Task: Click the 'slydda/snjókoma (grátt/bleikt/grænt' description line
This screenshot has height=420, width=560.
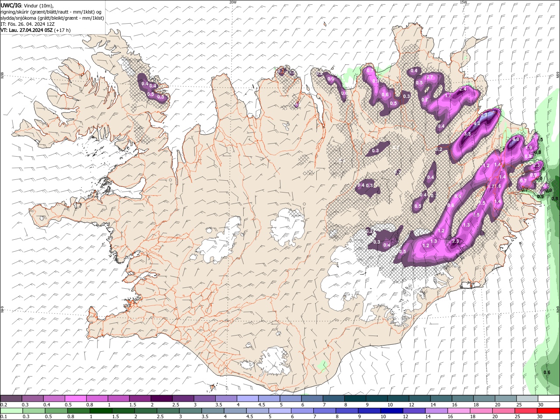Action: pos(52,18)
